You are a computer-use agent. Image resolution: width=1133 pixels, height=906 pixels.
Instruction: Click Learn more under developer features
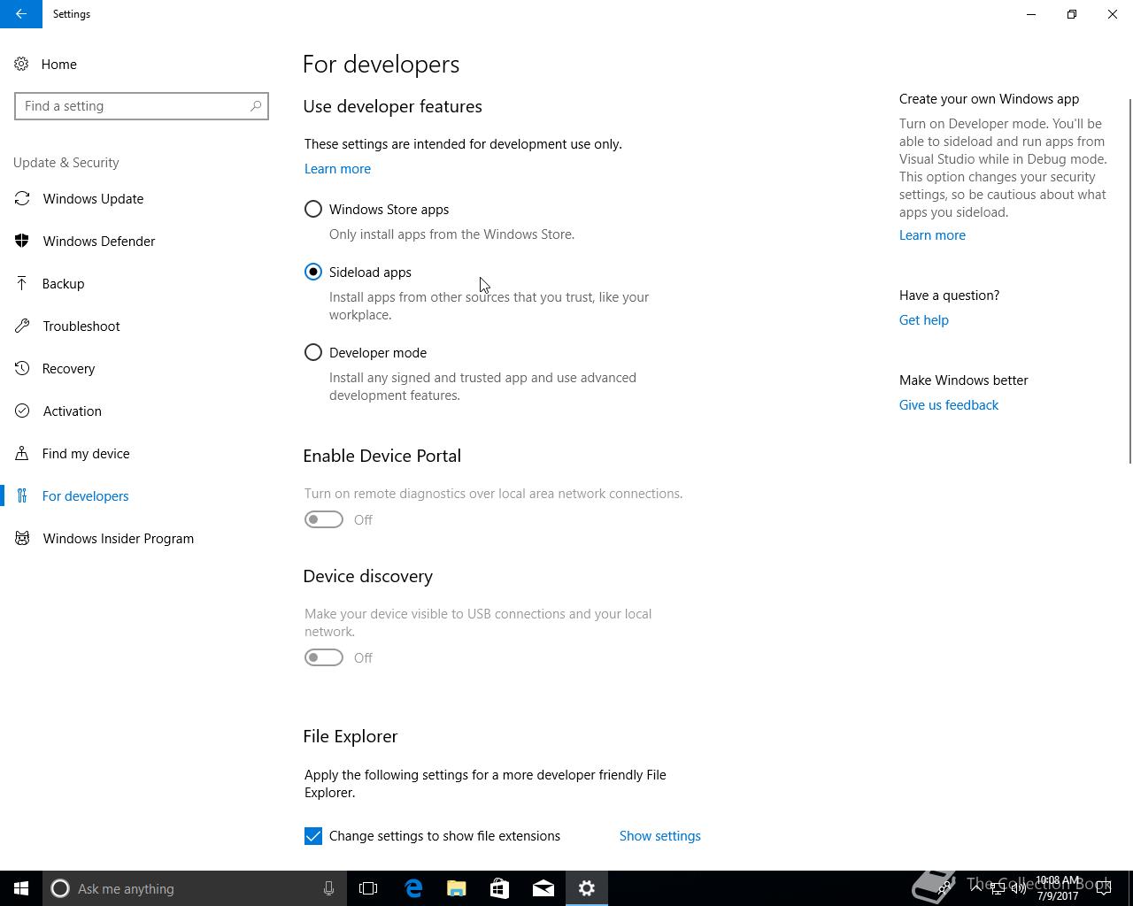337,169
